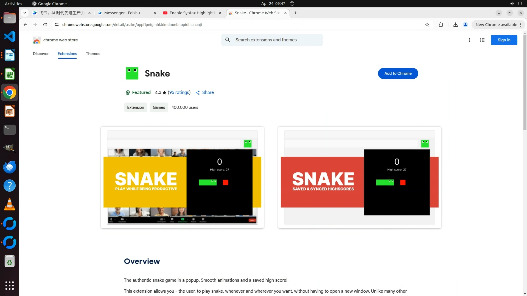Open the Chrome downloads icon

tap(455, 25)
